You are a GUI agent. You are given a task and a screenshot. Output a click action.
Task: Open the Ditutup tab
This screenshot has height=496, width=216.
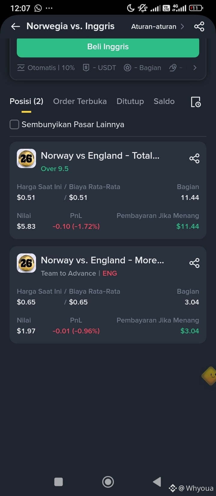click(130, 101)
